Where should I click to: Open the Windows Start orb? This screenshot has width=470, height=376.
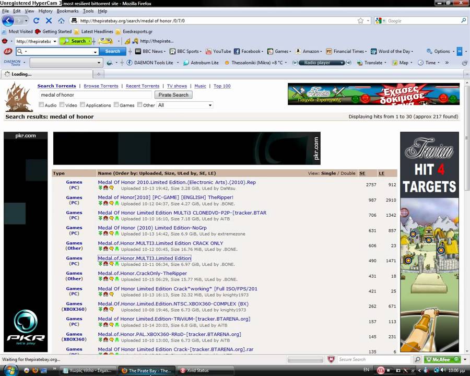(11, 370)
